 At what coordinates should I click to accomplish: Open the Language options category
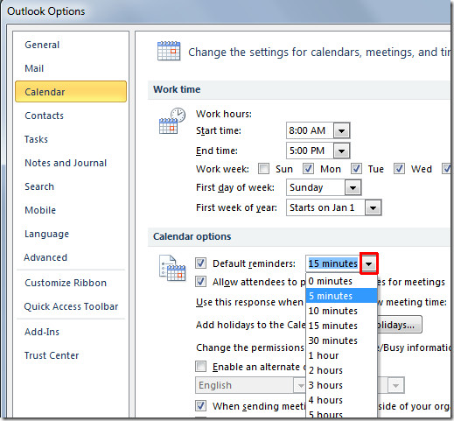pyautogui.click(x=46, y=234)
